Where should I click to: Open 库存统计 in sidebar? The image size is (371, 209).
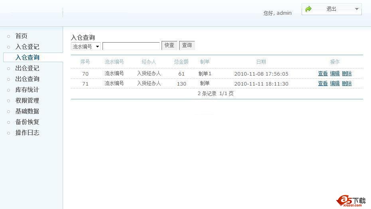(x=27, y=90)
